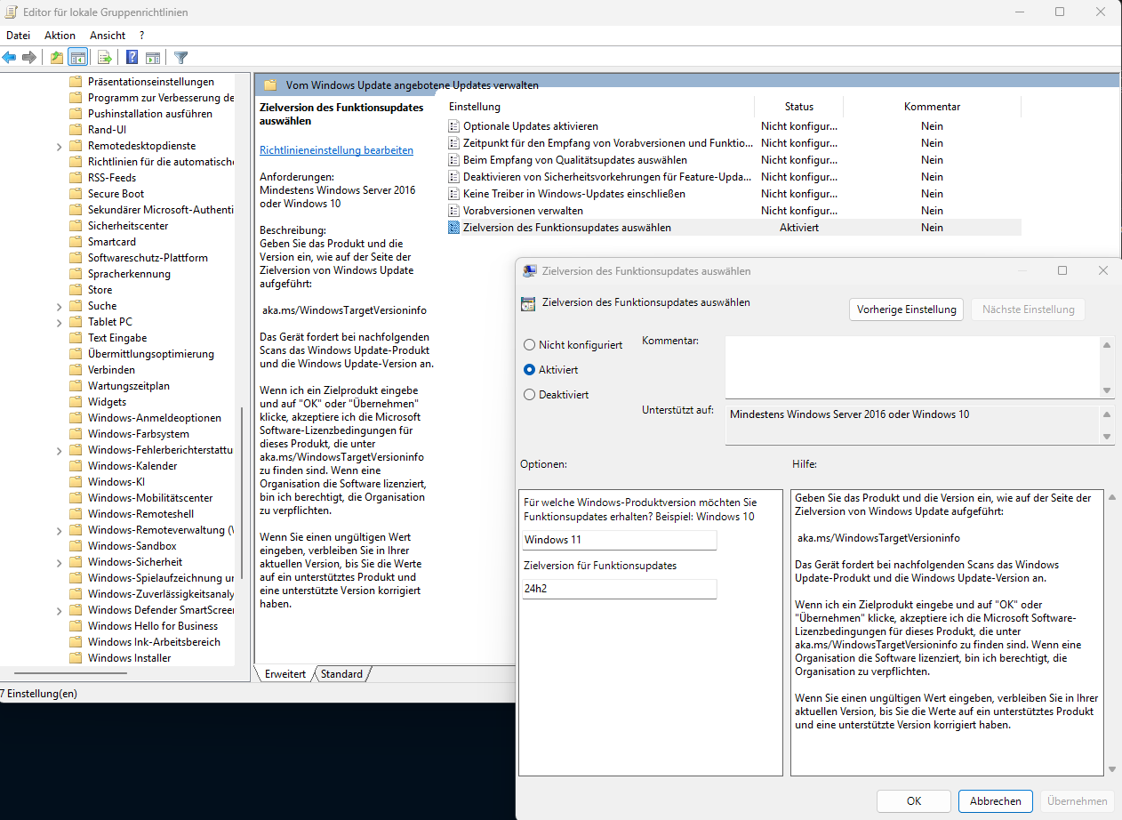The height and width of the screenshot is (820, 1122).
Task: Sort list by Kommentar column header
Action: 932,107
